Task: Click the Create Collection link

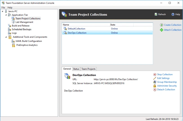Action: click(x=173, y=25)
